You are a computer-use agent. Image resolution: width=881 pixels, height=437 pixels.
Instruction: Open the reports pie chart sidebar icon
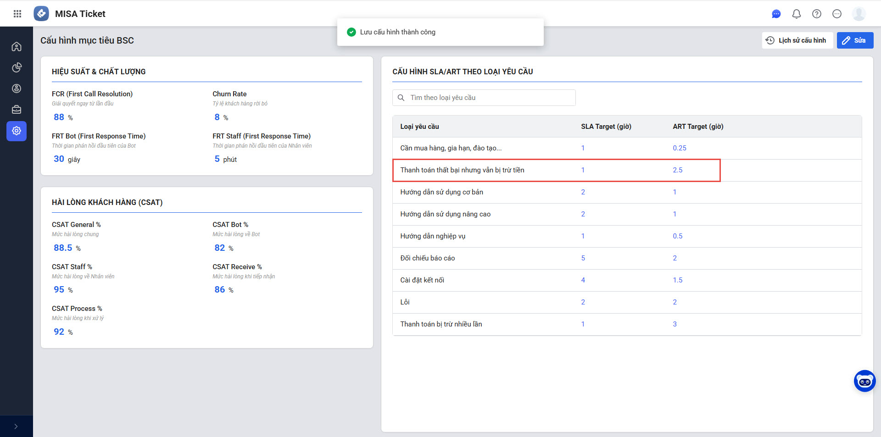17,67
